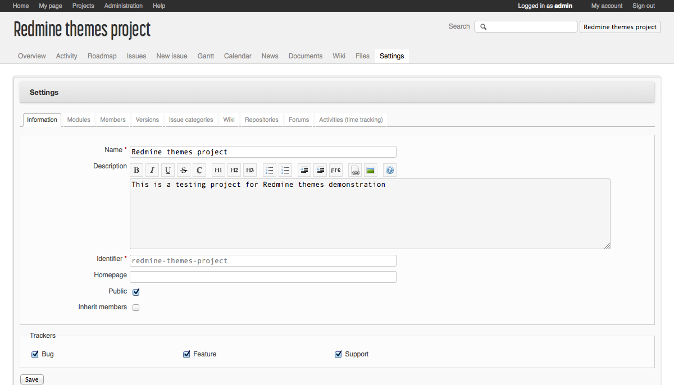
Task: Go to Home in top bar
Action: (21, 6)
